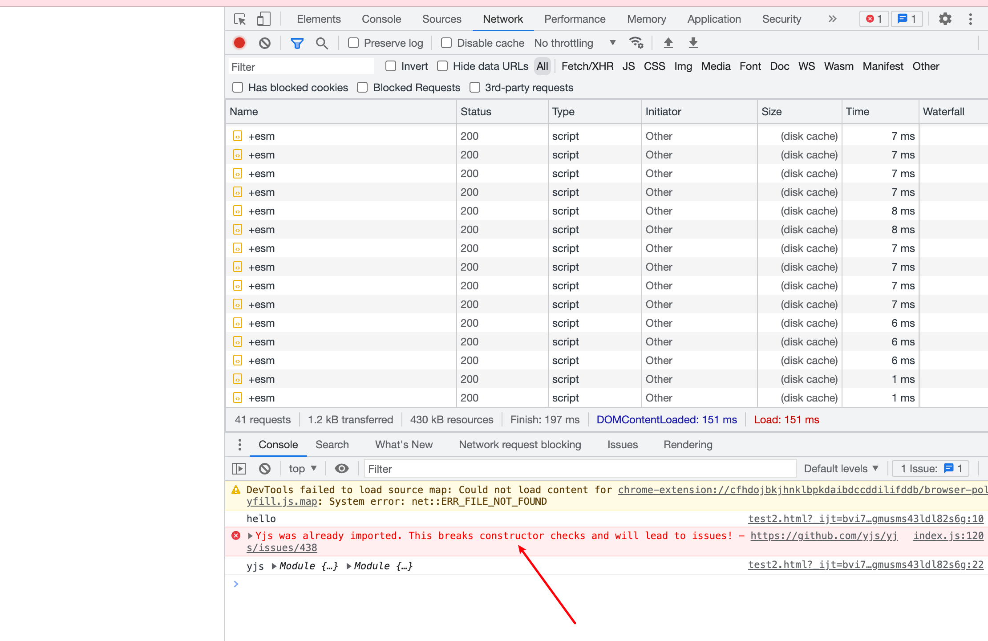Check Has blocked cookies checkbox

(238, 87)
